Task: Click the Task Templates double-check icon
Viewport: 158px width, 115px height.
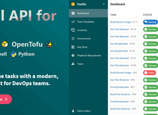Action: (73, 22)
